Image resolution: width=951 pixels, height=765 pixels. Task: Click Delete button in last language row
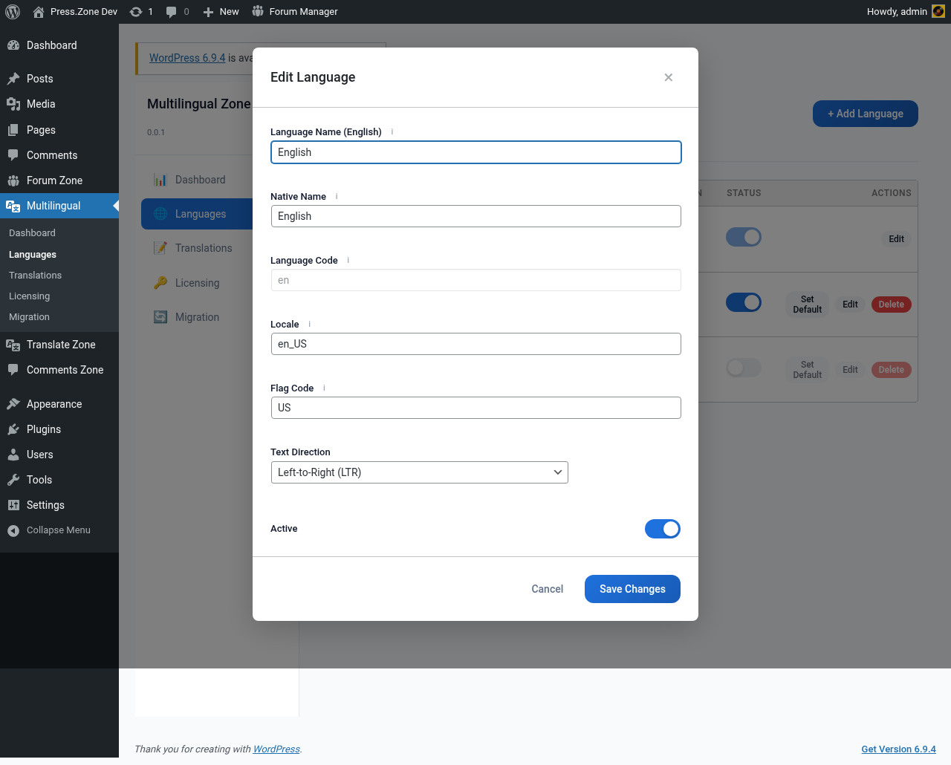coord(892,370)
